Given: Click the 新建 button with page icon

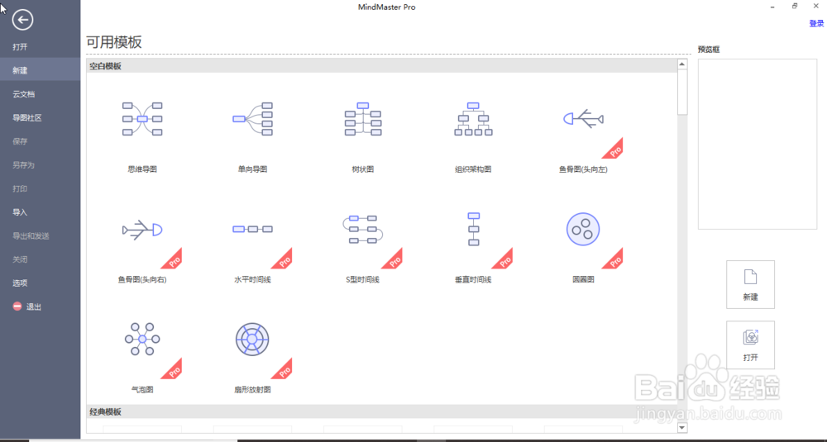Looking at the screenshot, I should pyautogui.click(x=750, y=284).
